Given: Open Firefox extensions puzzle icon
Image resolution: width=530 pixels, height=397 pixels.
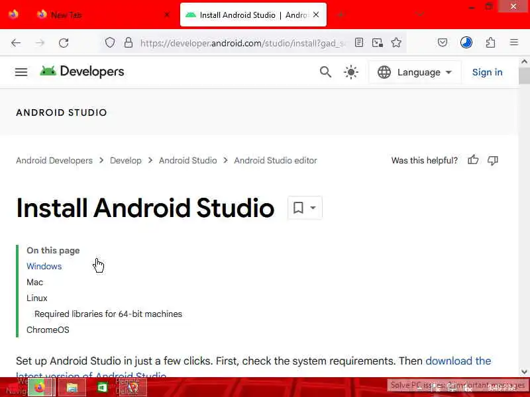Looking at the screenshot, I should [490, 42].
